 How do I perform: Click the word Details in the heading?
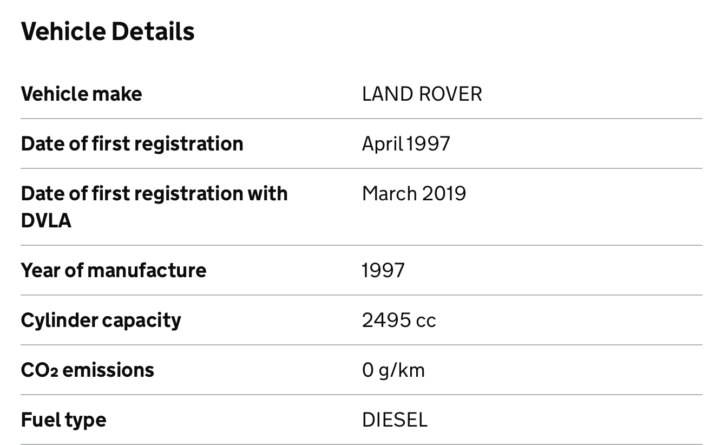click(x=153, y=31)
